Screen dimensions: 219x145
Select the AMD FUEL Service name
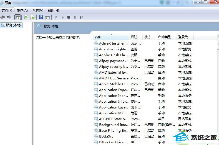[x=114, y=78]
